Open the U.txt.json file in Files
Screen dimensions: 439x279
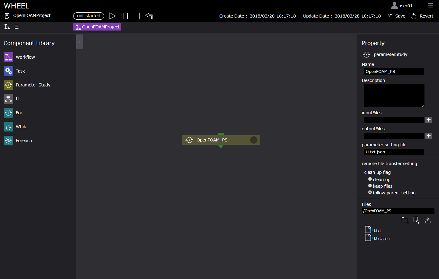coord(381,238)
